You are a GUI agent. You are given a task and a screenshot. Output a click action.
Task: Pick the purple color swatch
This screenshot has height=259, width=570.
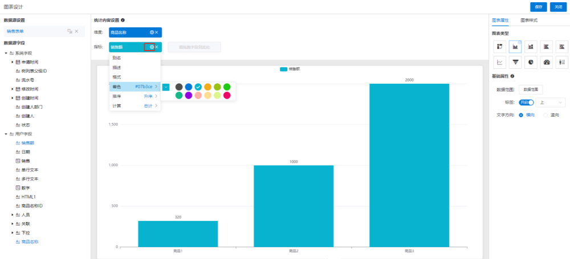pos(189,96)
